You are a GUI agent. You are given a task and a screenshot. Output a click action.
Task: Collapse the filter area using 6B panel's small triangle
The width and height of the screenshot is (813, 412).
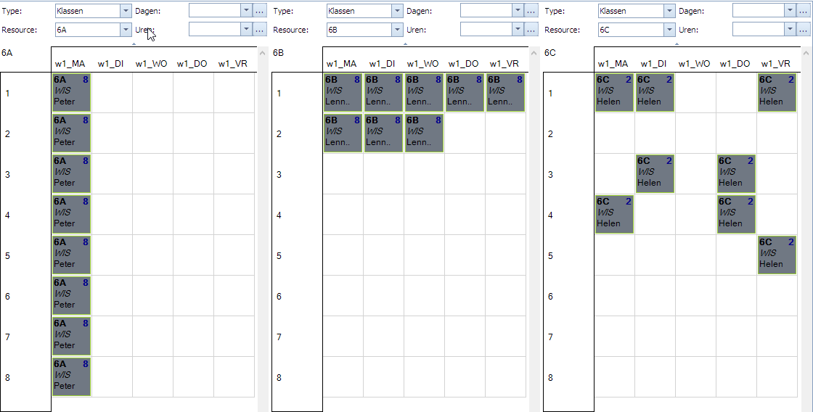[x=406, y=44]
